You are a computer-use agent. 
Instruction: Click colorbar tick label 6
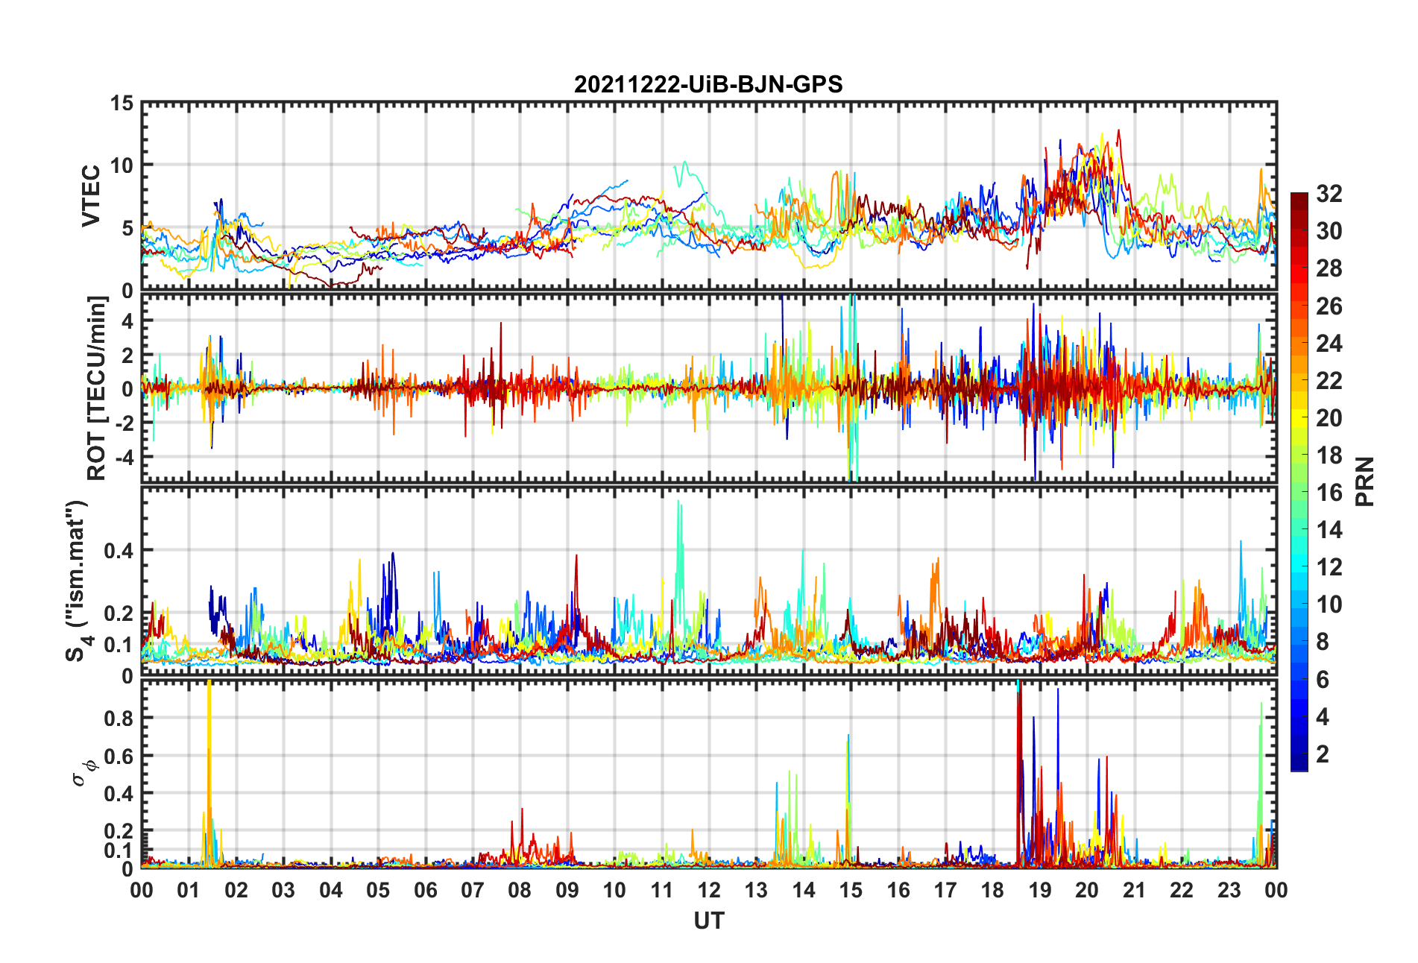click(1323, 679)
